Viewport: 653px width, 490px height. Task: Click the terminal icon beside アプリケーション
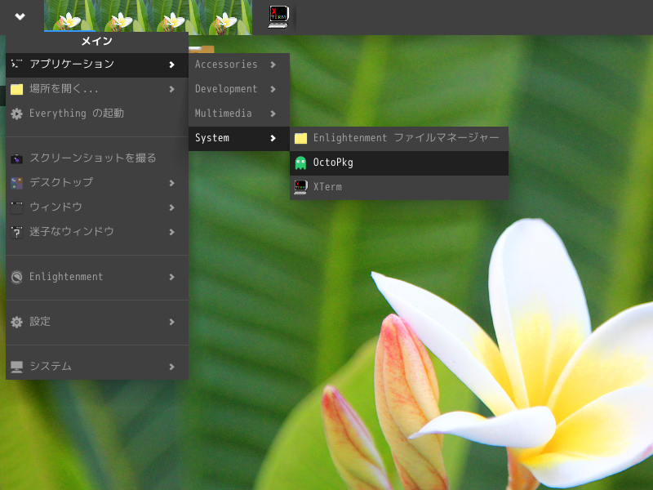point(16,64)
